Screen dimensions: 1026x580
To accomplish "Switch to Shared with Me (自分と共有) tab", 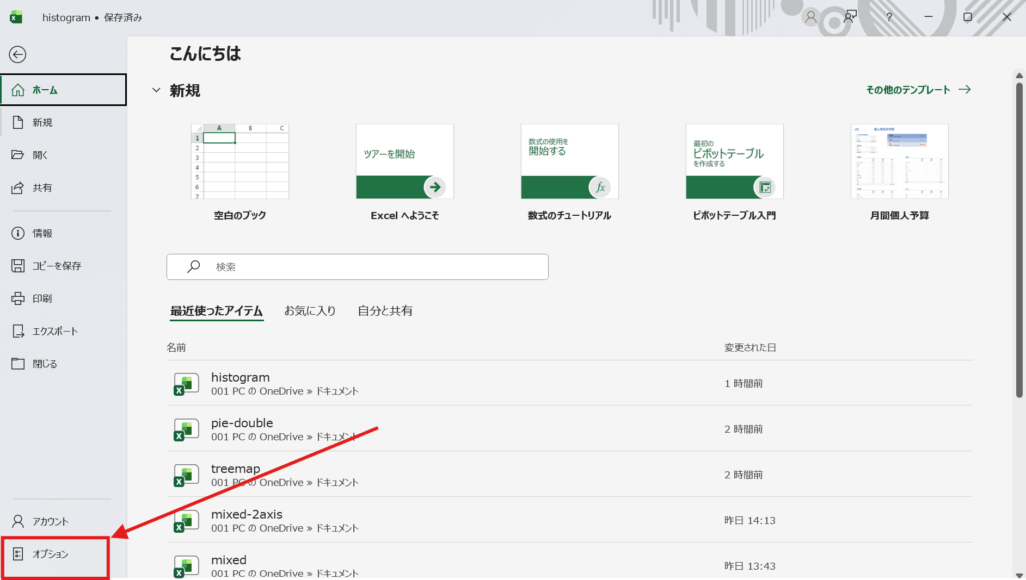I will click(385, 311).
